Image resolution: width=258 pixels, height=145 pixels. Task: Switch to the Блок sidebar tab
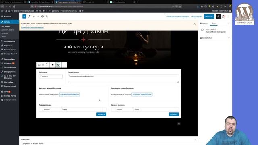click(x=214, y=23)
